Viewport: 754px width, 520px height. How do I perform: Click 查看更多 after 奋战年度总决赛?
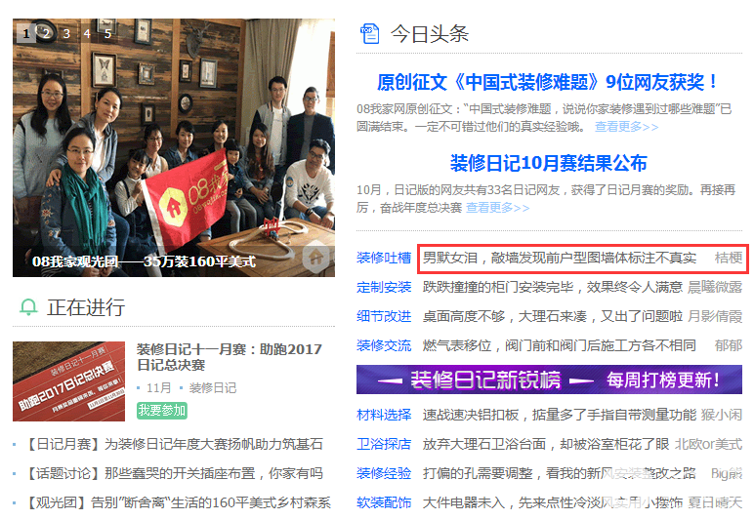[x=497, y=208]
